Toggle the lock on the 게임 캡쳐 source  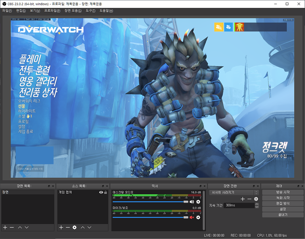click(x=105, y=192)
